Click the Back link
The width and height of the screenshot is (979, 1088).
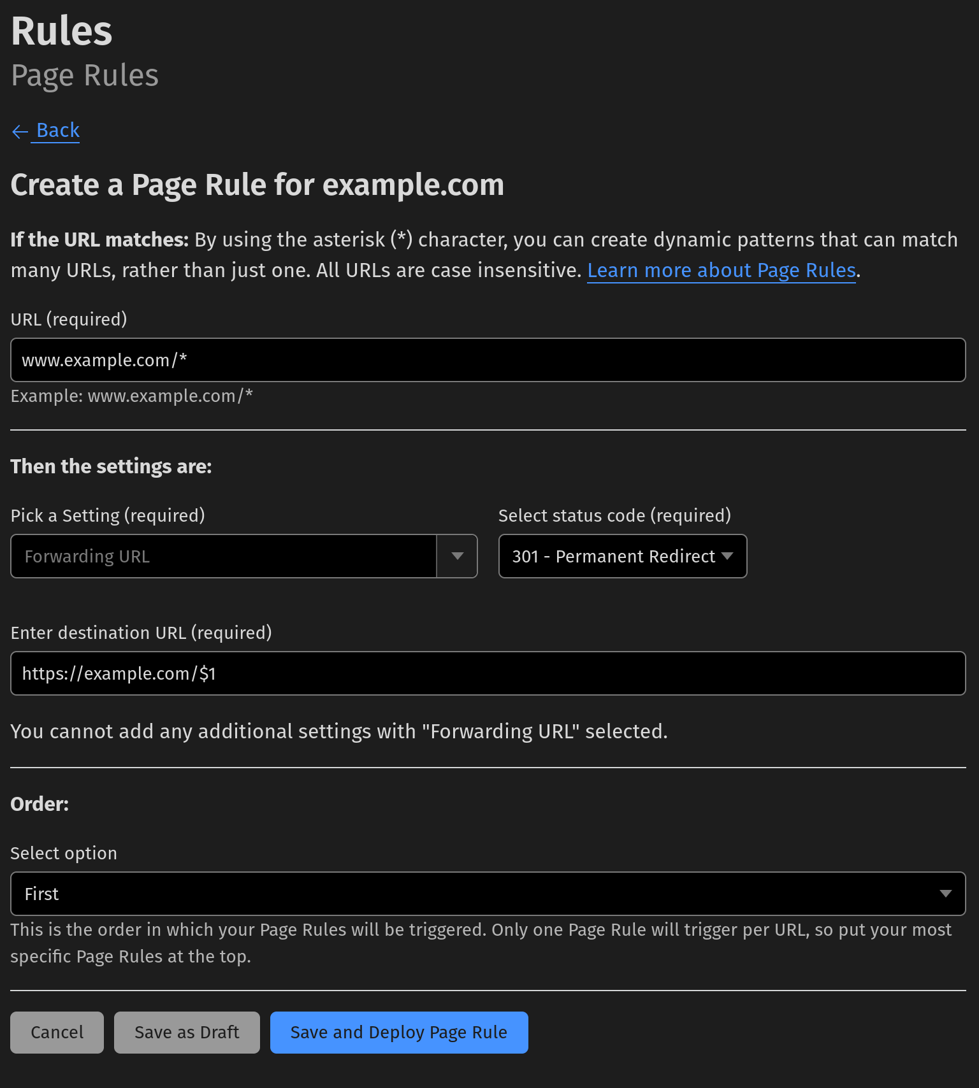click(57, 130)
